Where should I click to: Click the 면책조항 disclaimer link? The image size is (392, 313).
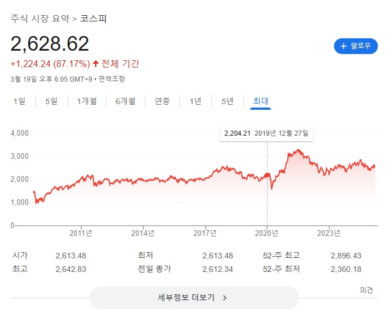point(112,79)
